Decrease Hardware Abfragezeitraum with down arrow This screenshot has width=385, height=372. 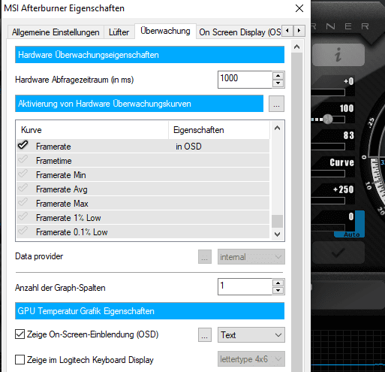[x=278, y=83]
